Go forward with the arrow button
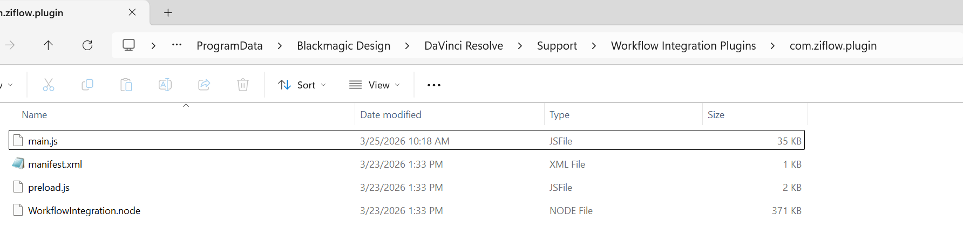This screenshot has height=227, width=963. click(10, 45)
